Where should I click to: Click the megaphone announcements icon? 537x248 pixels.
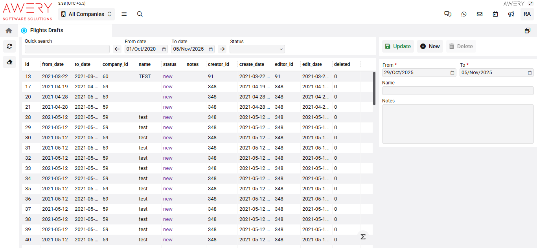[511, 14]
